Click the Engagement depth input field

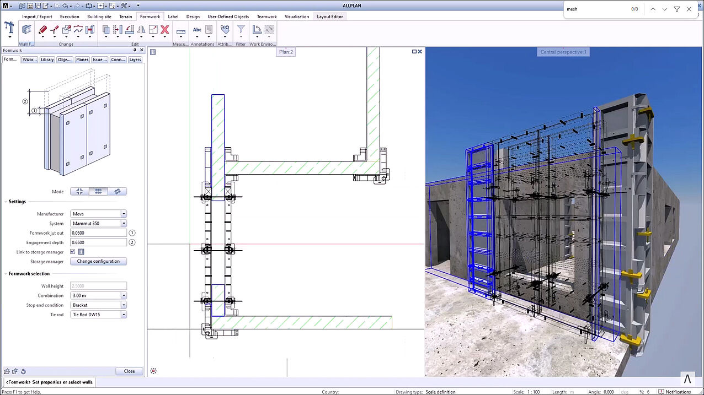tap(98, 242)
